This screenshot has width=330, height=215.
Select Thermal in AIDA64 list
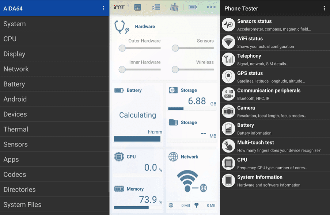(x=54, y=129)
